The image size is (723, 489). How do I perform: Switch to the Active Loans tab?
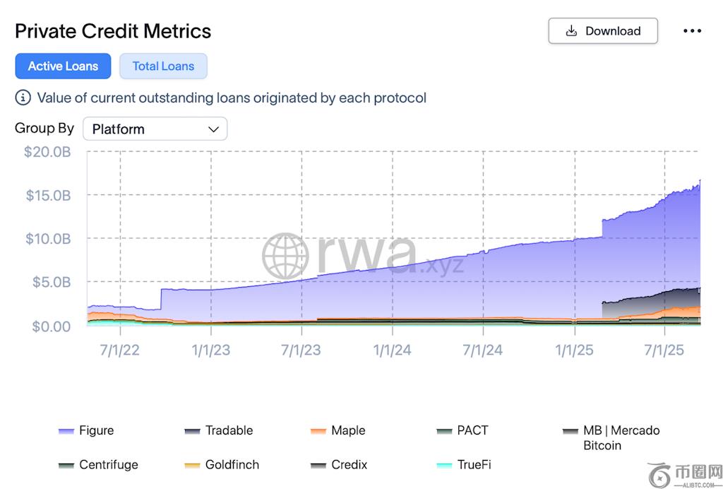tap(63, 66)
